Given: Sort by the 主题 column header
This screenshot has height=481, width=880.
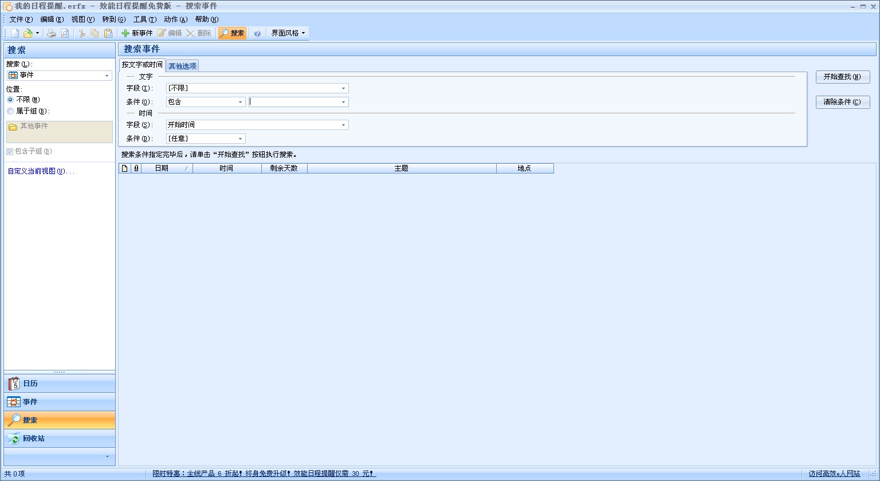Looking at the screenshot, I should tap(402, 168).
